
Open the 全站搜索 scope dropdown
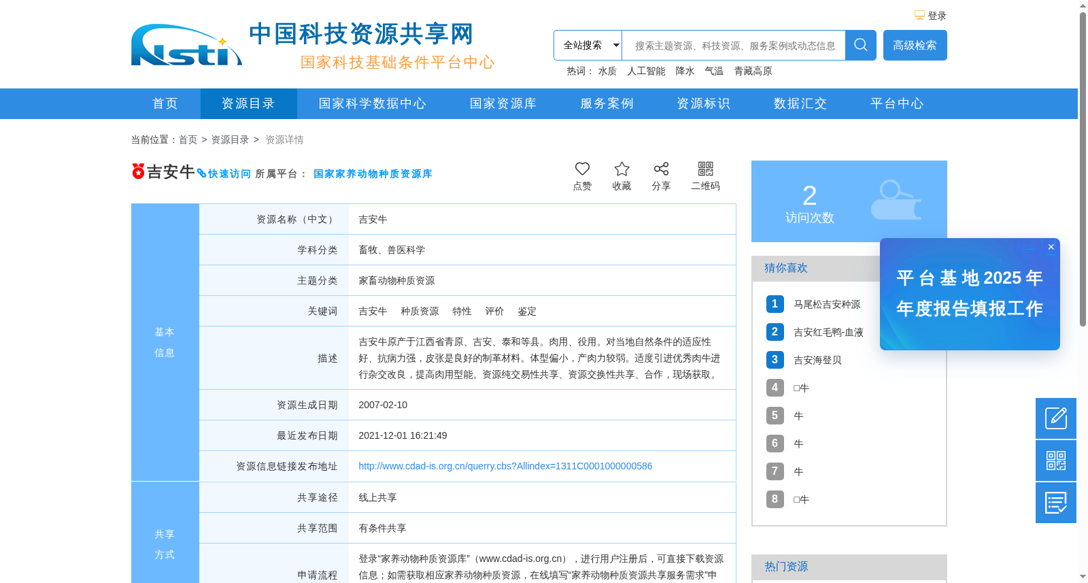pos(588,45)
